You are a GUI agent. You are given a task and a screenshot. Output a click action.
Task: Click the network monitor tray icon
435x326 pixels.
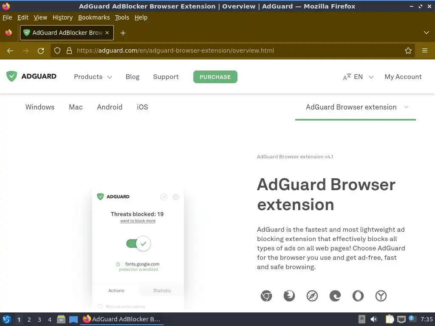click(x=401, y=319)
